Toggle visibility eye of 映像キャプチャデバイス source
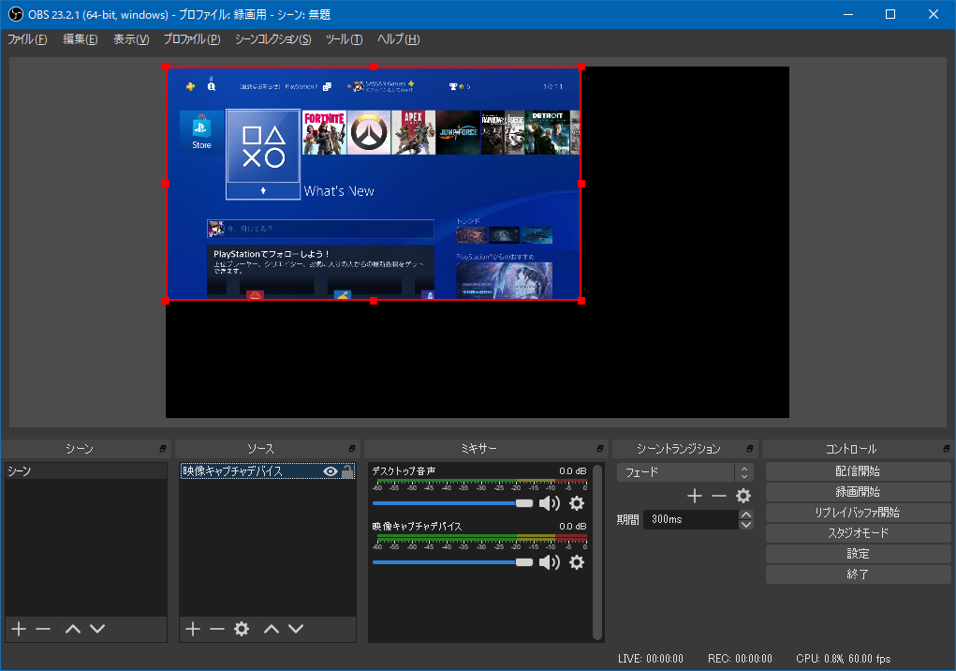 pyautogui.click(x=331, y=471)
